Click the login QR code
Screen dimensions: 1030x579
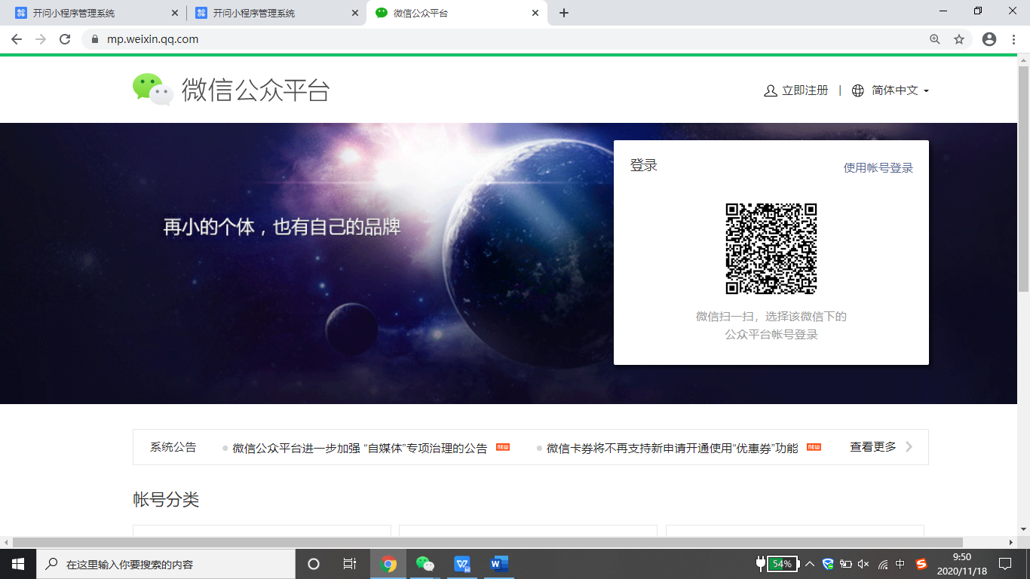click(771, 249)
